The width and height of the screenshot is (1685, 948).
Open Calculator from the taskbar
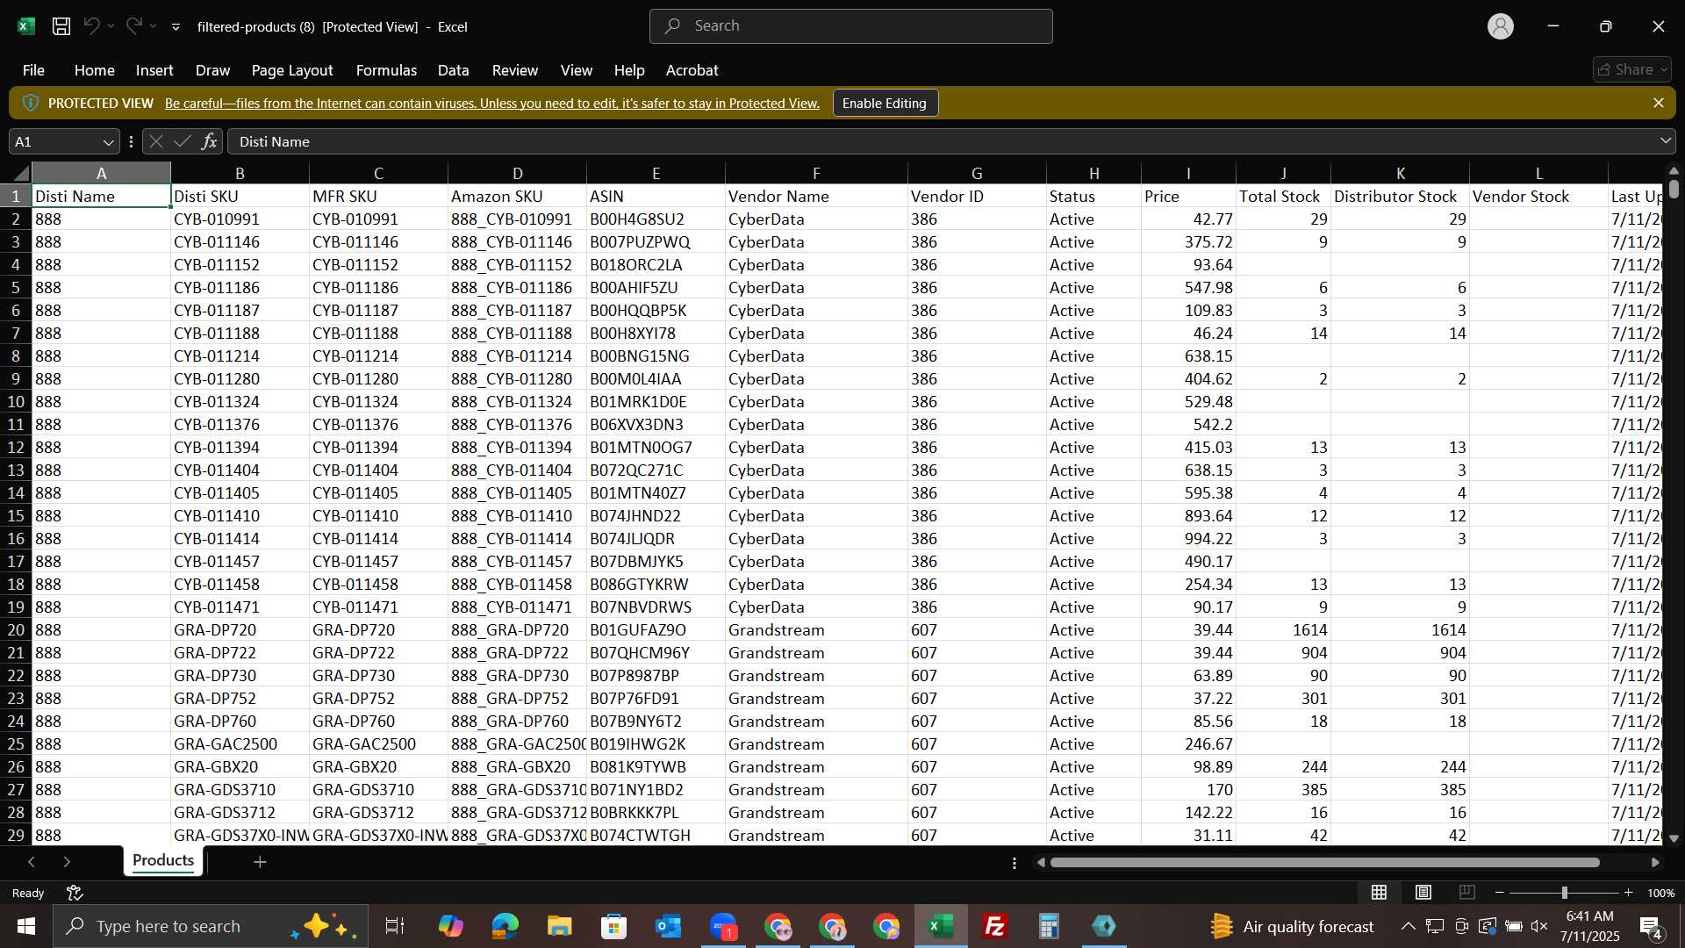(x=1049, y=926)
